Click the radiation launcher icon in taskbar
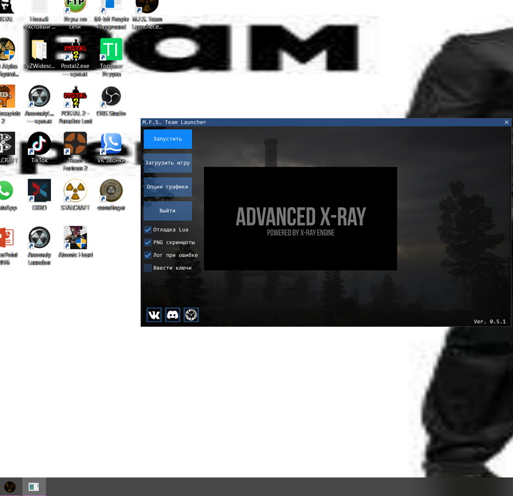 [10, 487]
